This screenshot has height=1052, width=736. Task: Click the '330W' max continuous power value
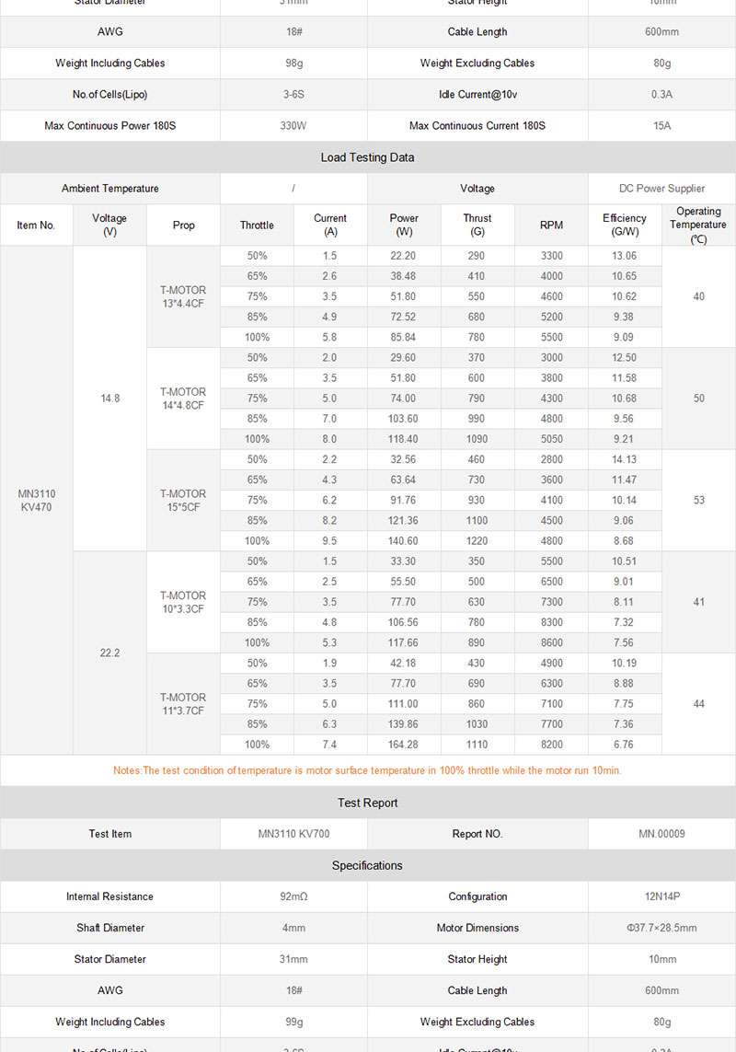point(293,126)
